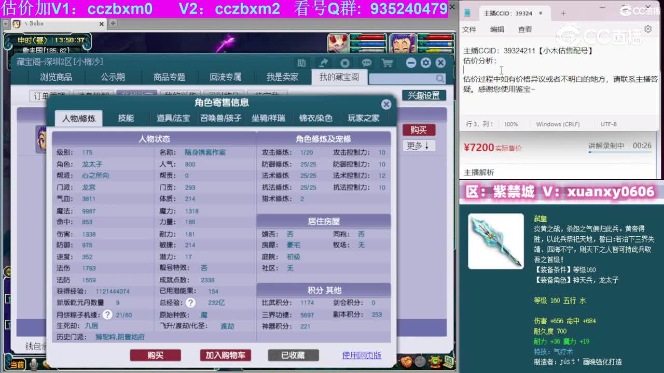This screenshot has height=373, width=664.
Task: Click the Notepad app icon in title bar
Action: 467,13
